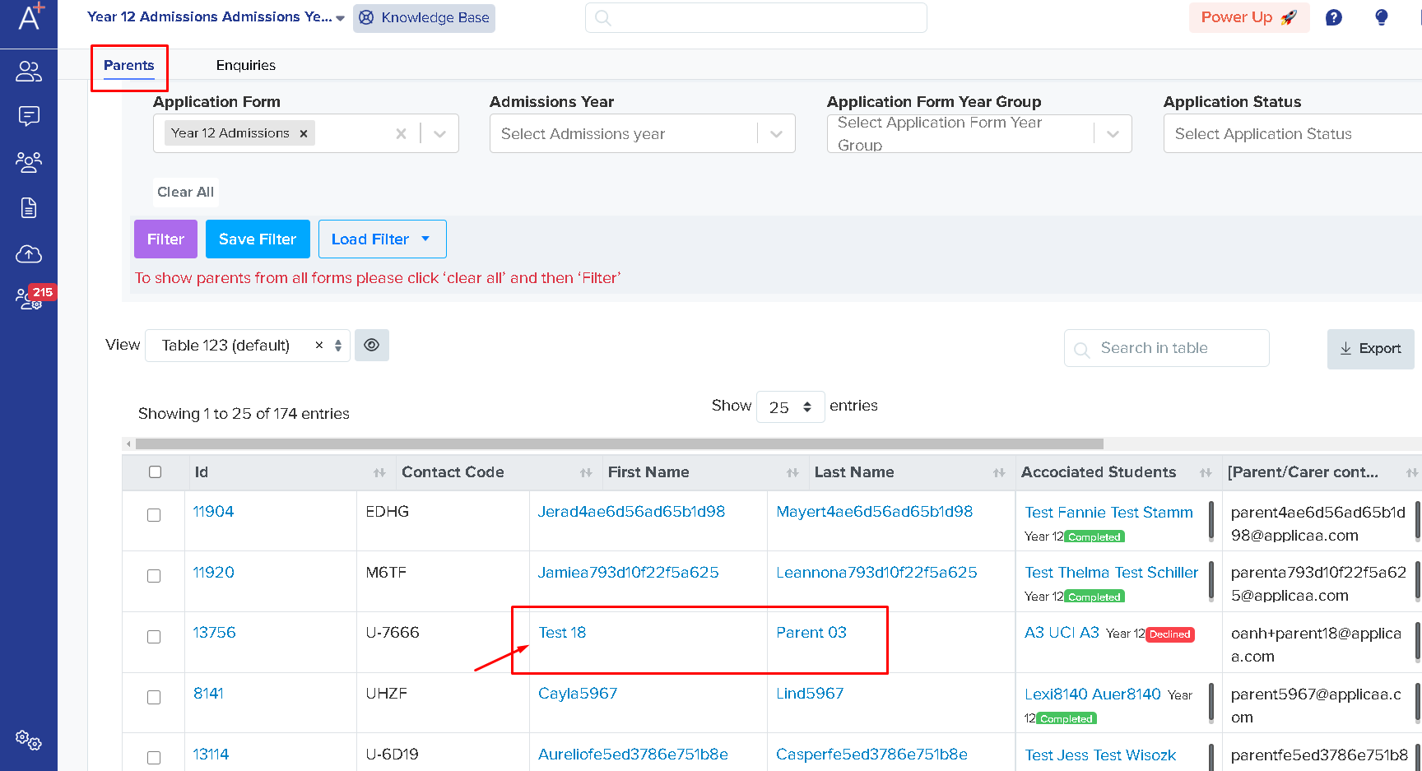Image resolution: width=1422 pixels, height=771 pixels.
Task: Apply the Filter button
Action: click(165, 239)
